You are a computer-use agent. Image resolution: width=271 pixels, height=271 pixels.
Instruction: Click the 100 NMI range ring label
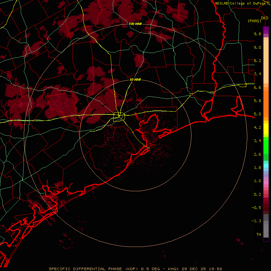pos(135,24)
